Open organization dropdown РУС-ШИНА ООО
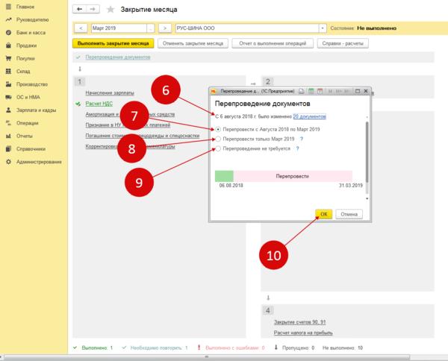Image resolution: width=448 pixels, height=361 pixels. (323, 28)
